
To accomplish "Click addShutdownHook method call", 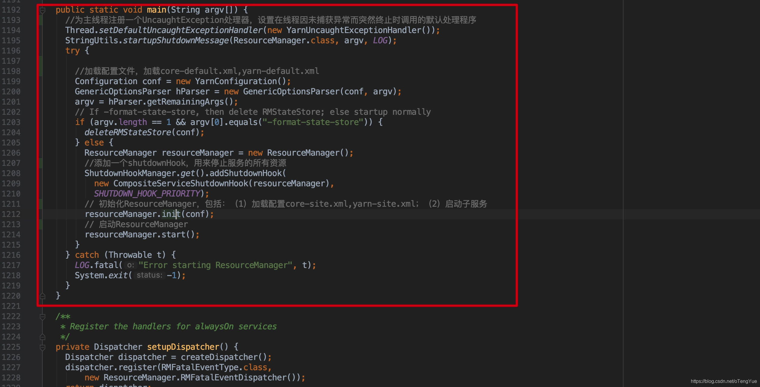I will (246, 173).
